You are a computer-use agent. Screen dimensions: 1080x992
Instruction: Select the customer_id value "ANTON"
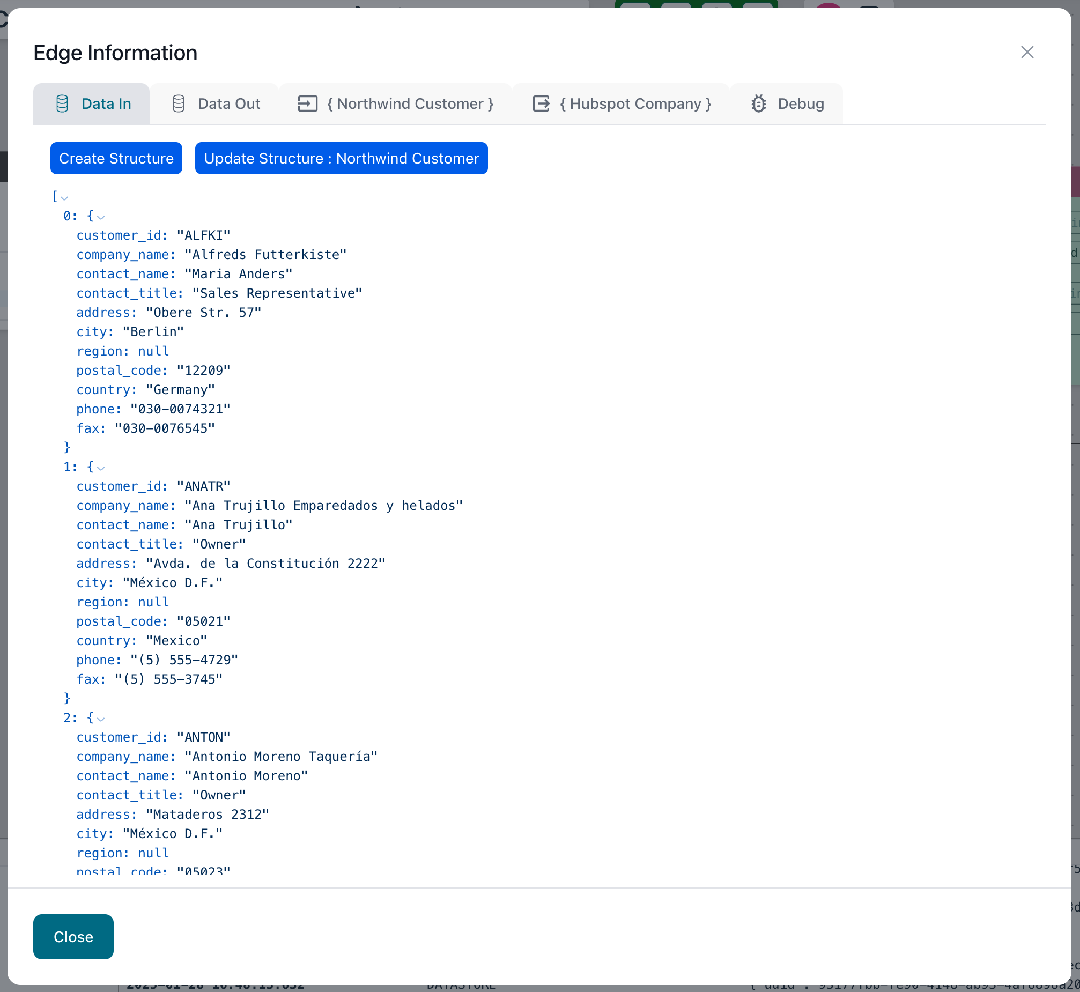click(x=203, y=737)
